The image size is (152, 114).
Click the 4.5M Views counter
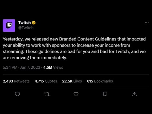(x=53, y=67)
